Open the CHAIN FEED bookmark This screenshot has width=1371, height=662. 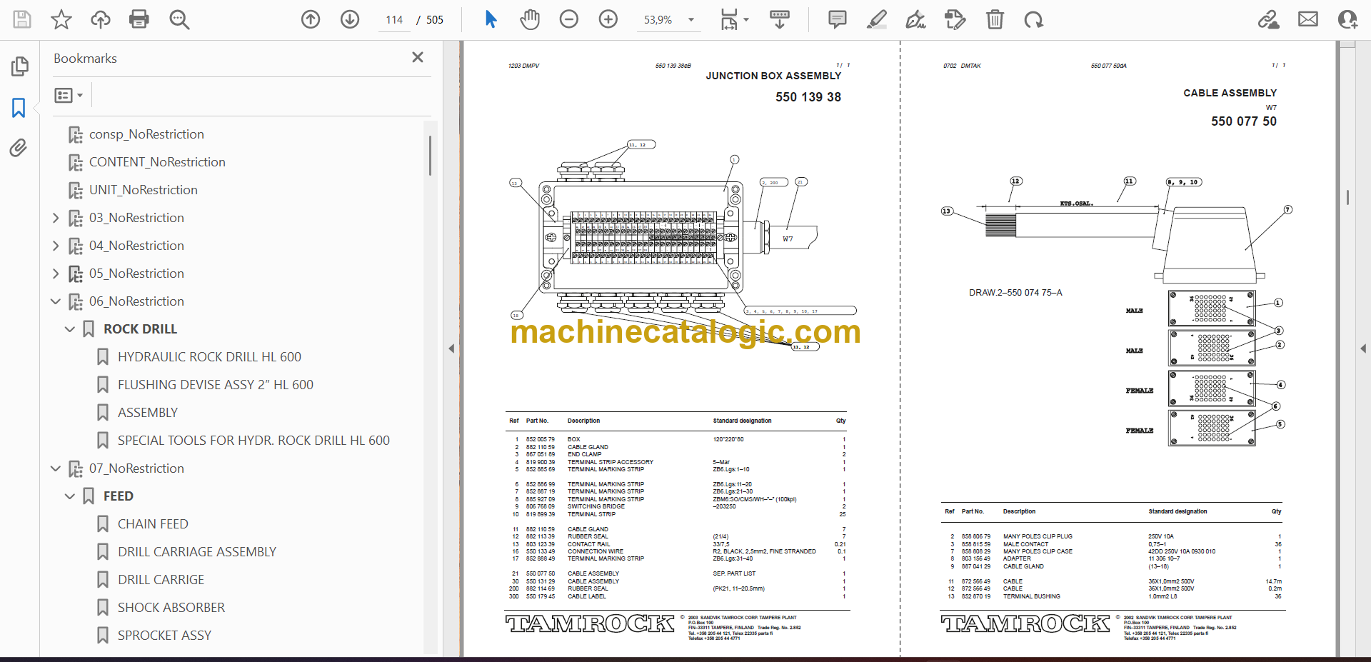tap(153, 524)
